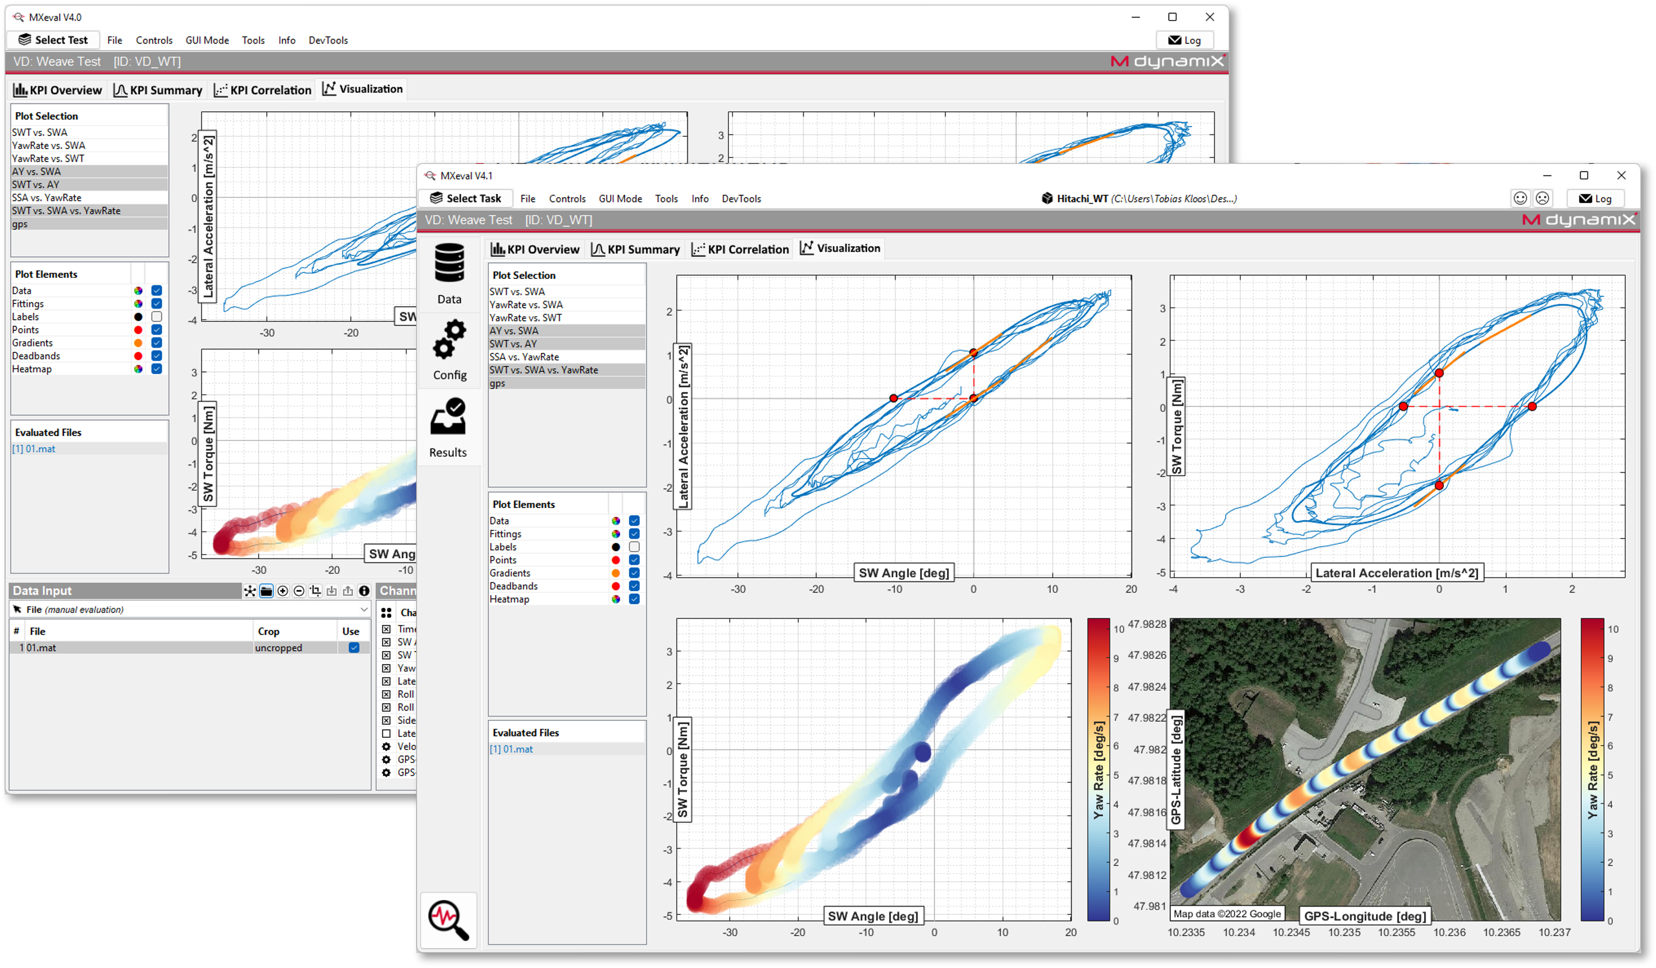1656x968 pixels.
Task: Click the network graph icon in Data Input toolbar
Action: (250, 592)
